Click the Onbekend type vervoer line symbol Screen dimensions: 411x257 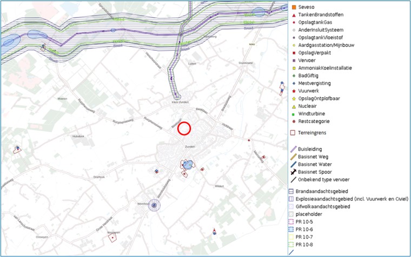click(294, 180)
